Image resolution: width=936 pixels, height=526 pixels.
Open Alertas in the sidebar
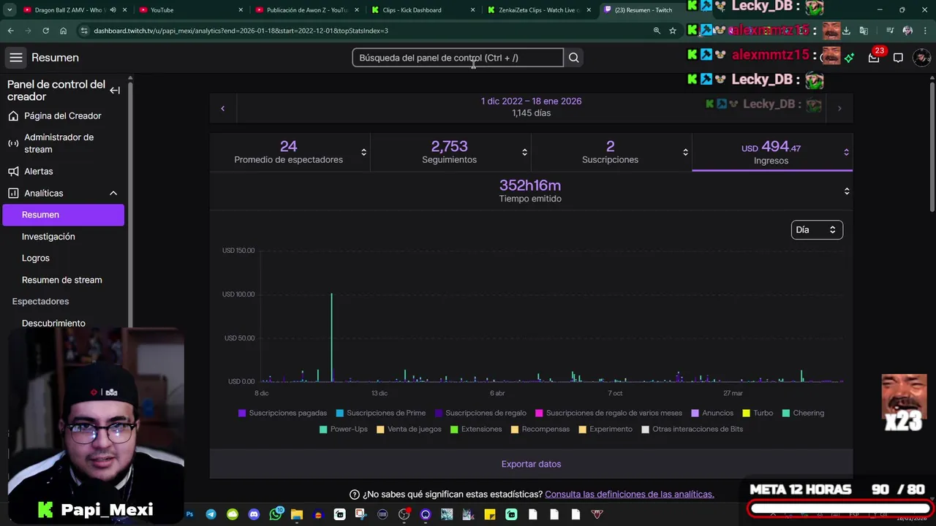point(38,171)
